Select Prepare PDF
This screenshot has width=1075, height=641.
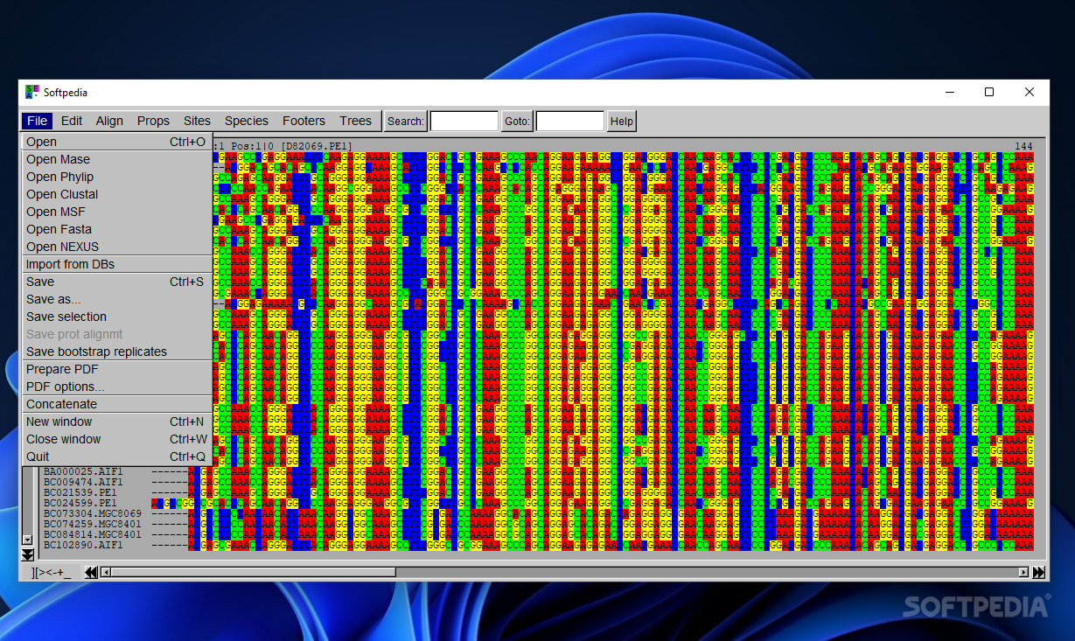click(x=117, y=369)
